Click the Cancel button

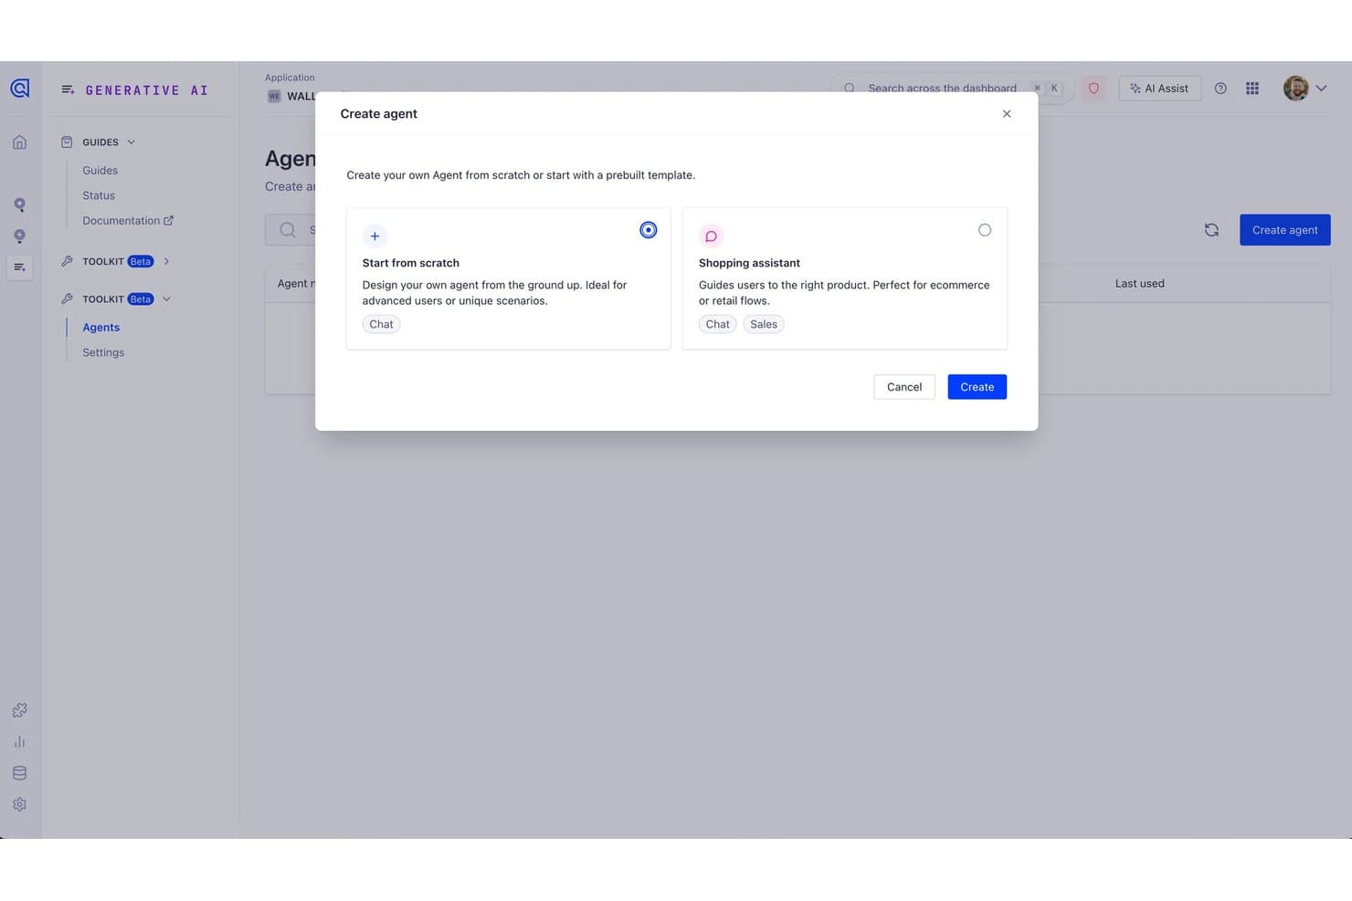(x=904, y=387)
